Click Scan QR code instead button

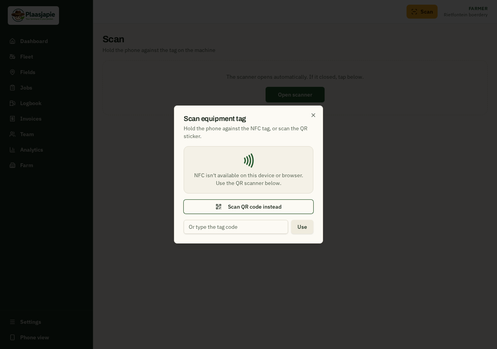(x=248, y=207)
